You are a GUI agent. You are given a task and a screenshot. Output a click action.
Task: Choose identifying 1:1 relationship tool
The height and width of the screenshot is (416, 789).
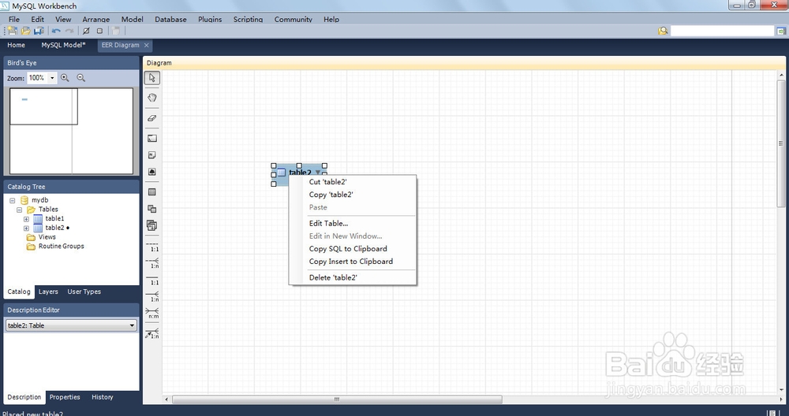click(x=152, y=280)
